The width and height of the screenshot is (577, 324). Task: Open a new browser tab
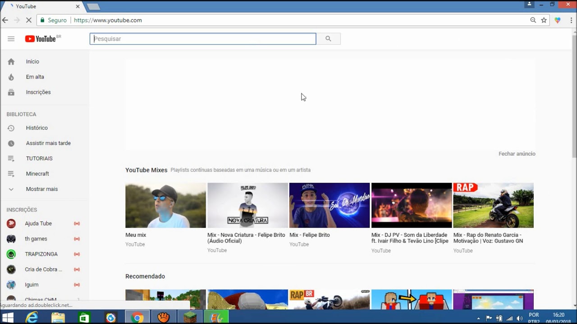[x=93, y=7]
